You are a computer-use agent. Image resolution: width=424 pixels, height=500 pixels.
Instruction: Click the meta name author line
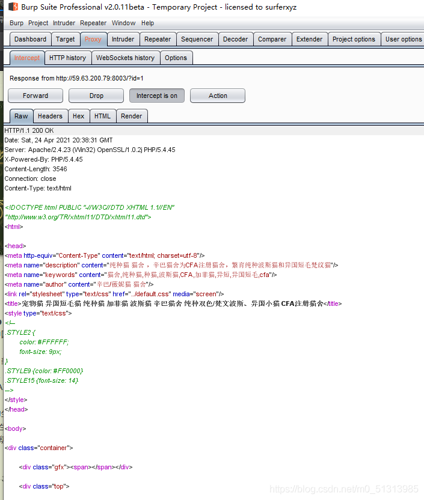pyautogui.click(x=79, y=284)
